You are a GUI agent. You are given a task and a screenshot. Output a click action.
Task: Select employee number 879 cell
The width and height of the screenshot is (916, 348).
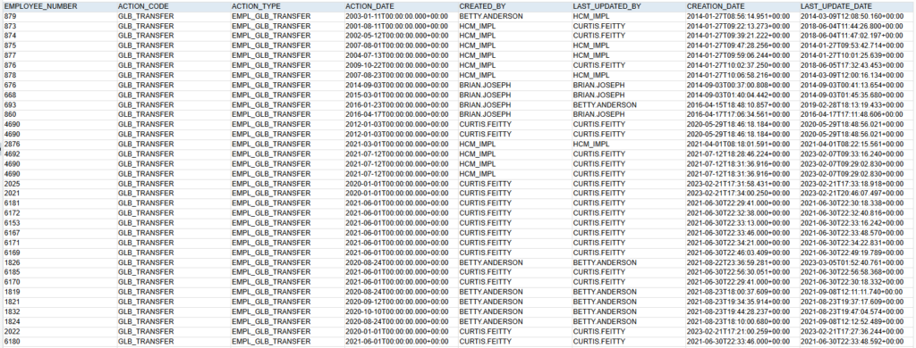59,16
